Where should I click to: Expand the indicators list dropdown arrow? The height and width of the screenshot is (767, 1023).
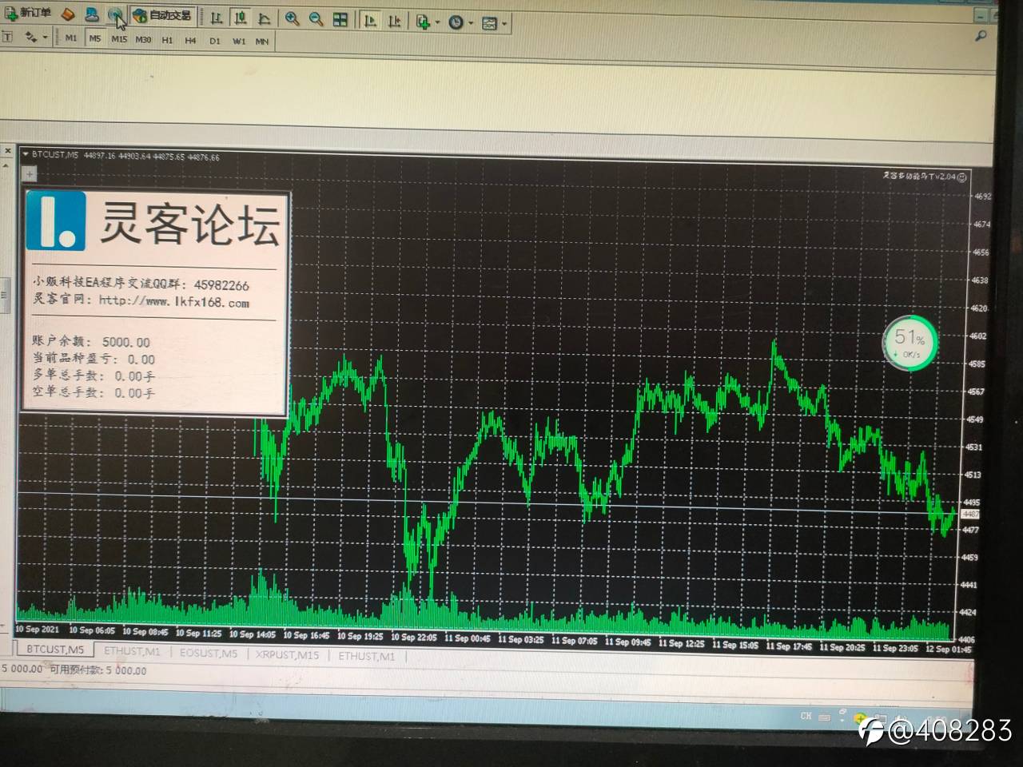pyautogui.click(x=436, y=23)
